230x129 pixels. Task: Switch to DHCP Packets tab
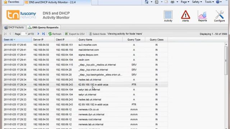(14, 27)
